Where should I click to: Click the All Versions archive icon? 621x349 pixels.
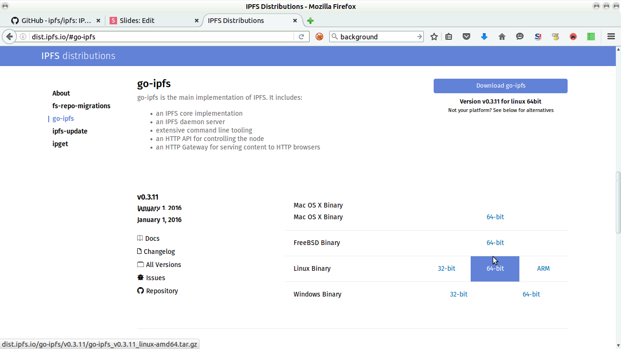(140, 265)
